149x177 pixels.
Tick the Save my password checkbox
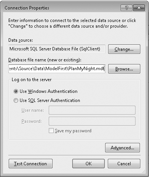[x=51, y=131]
